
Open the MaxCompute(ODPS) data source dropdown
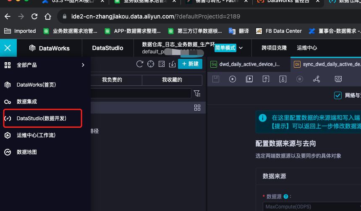[312, 207]
